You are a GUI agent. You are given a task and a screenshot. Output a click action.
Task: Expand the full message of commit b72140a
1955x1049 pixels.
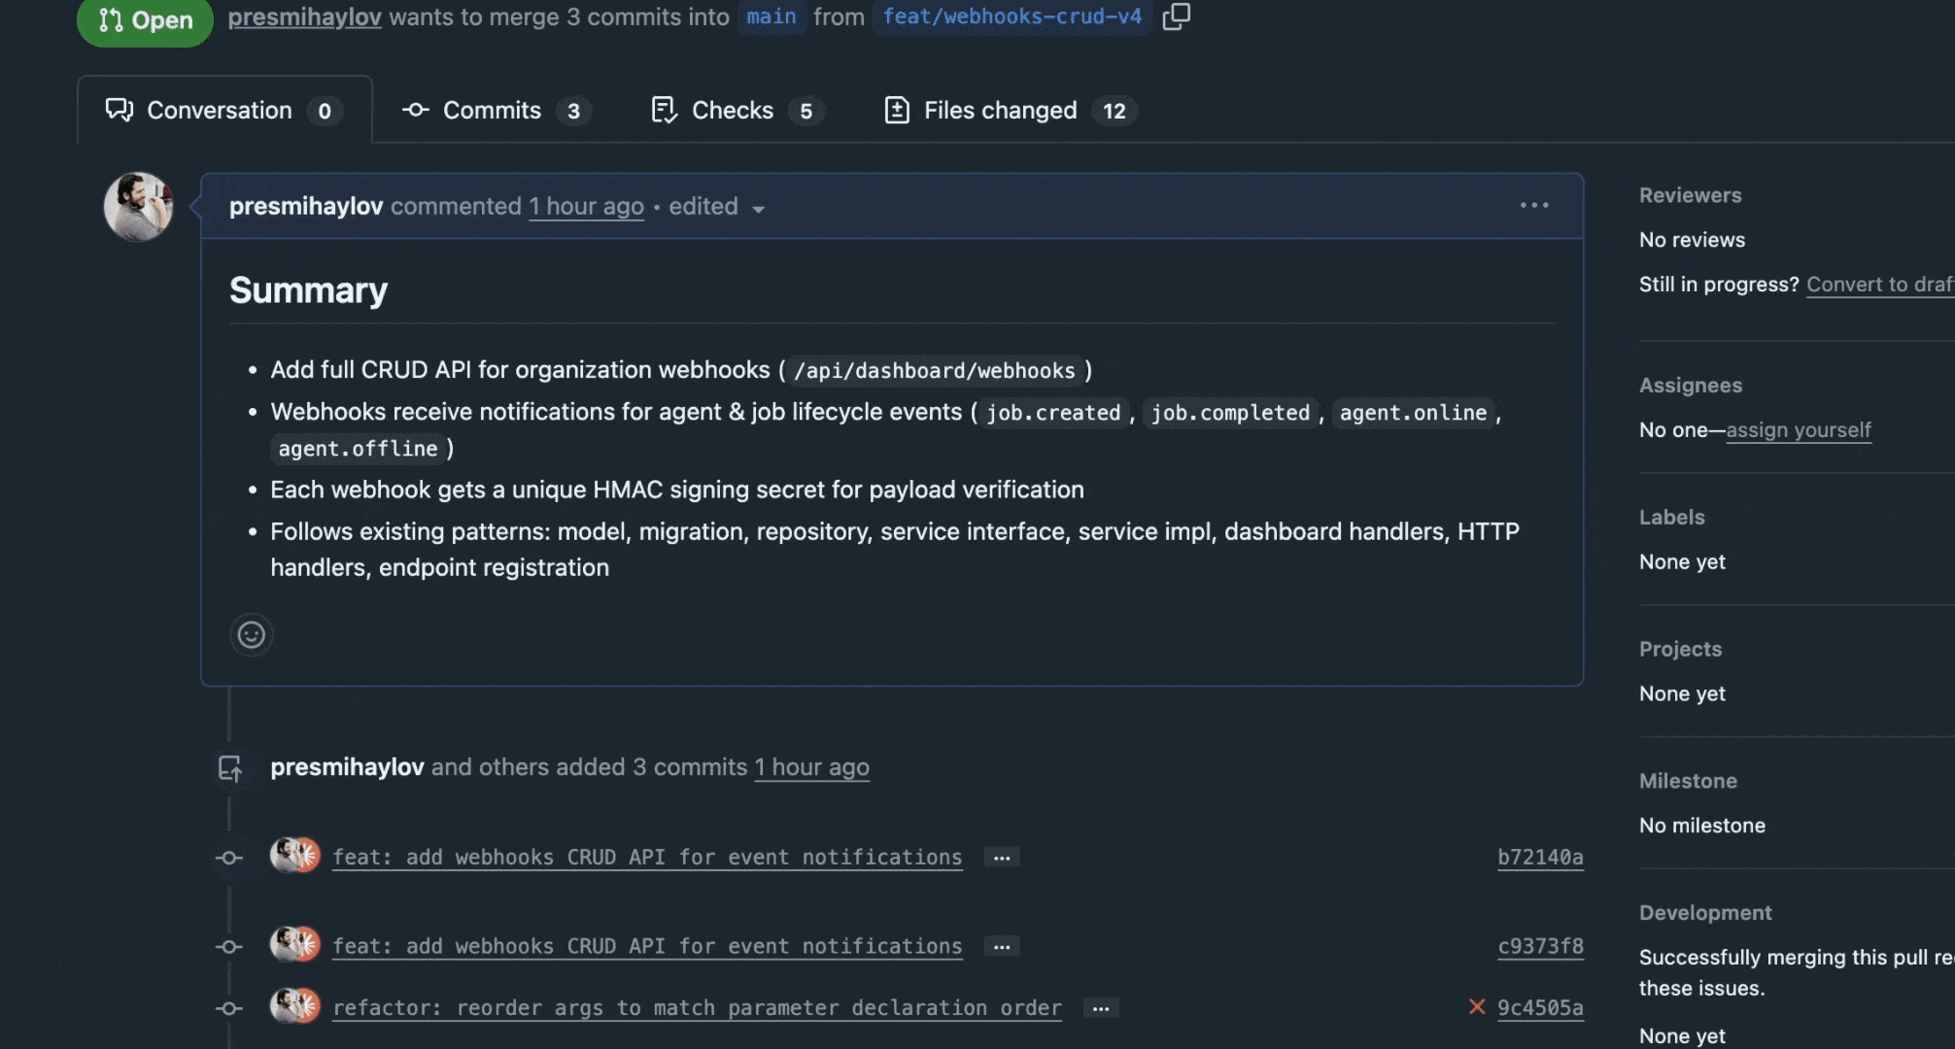click(1001, 857)
